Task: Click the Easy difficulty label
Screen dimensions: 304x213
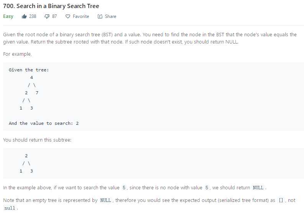Action: click(8, 16)
